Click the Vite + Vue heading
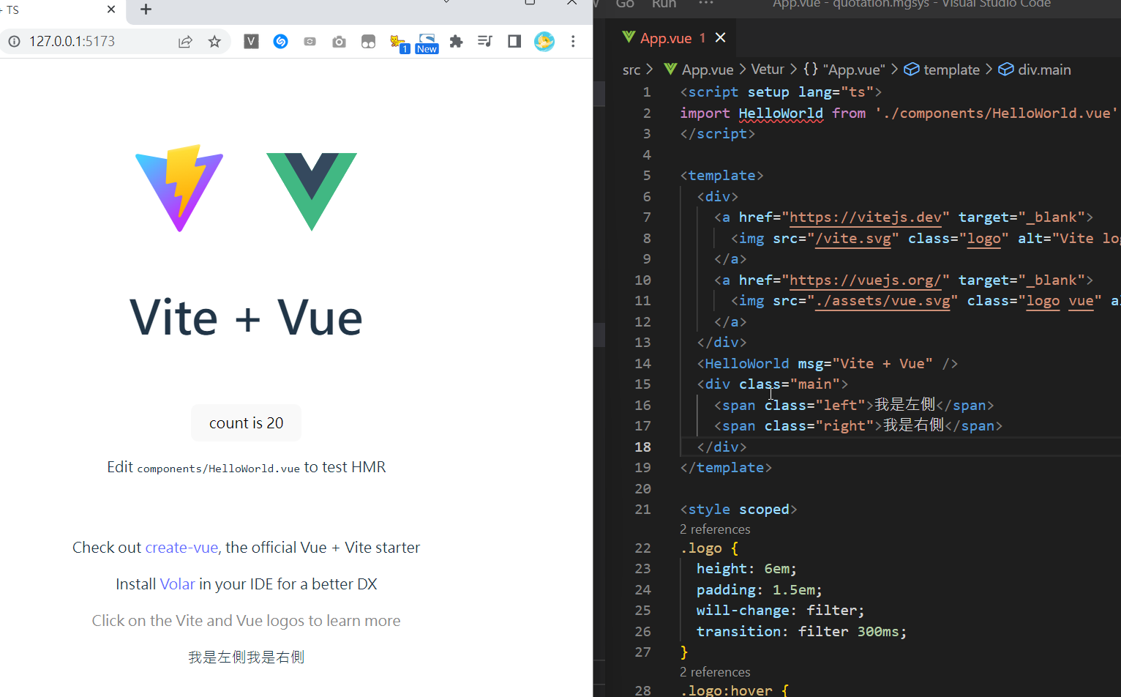The width and height of the screenshot is (1121, 697). (x=246, y=318)
